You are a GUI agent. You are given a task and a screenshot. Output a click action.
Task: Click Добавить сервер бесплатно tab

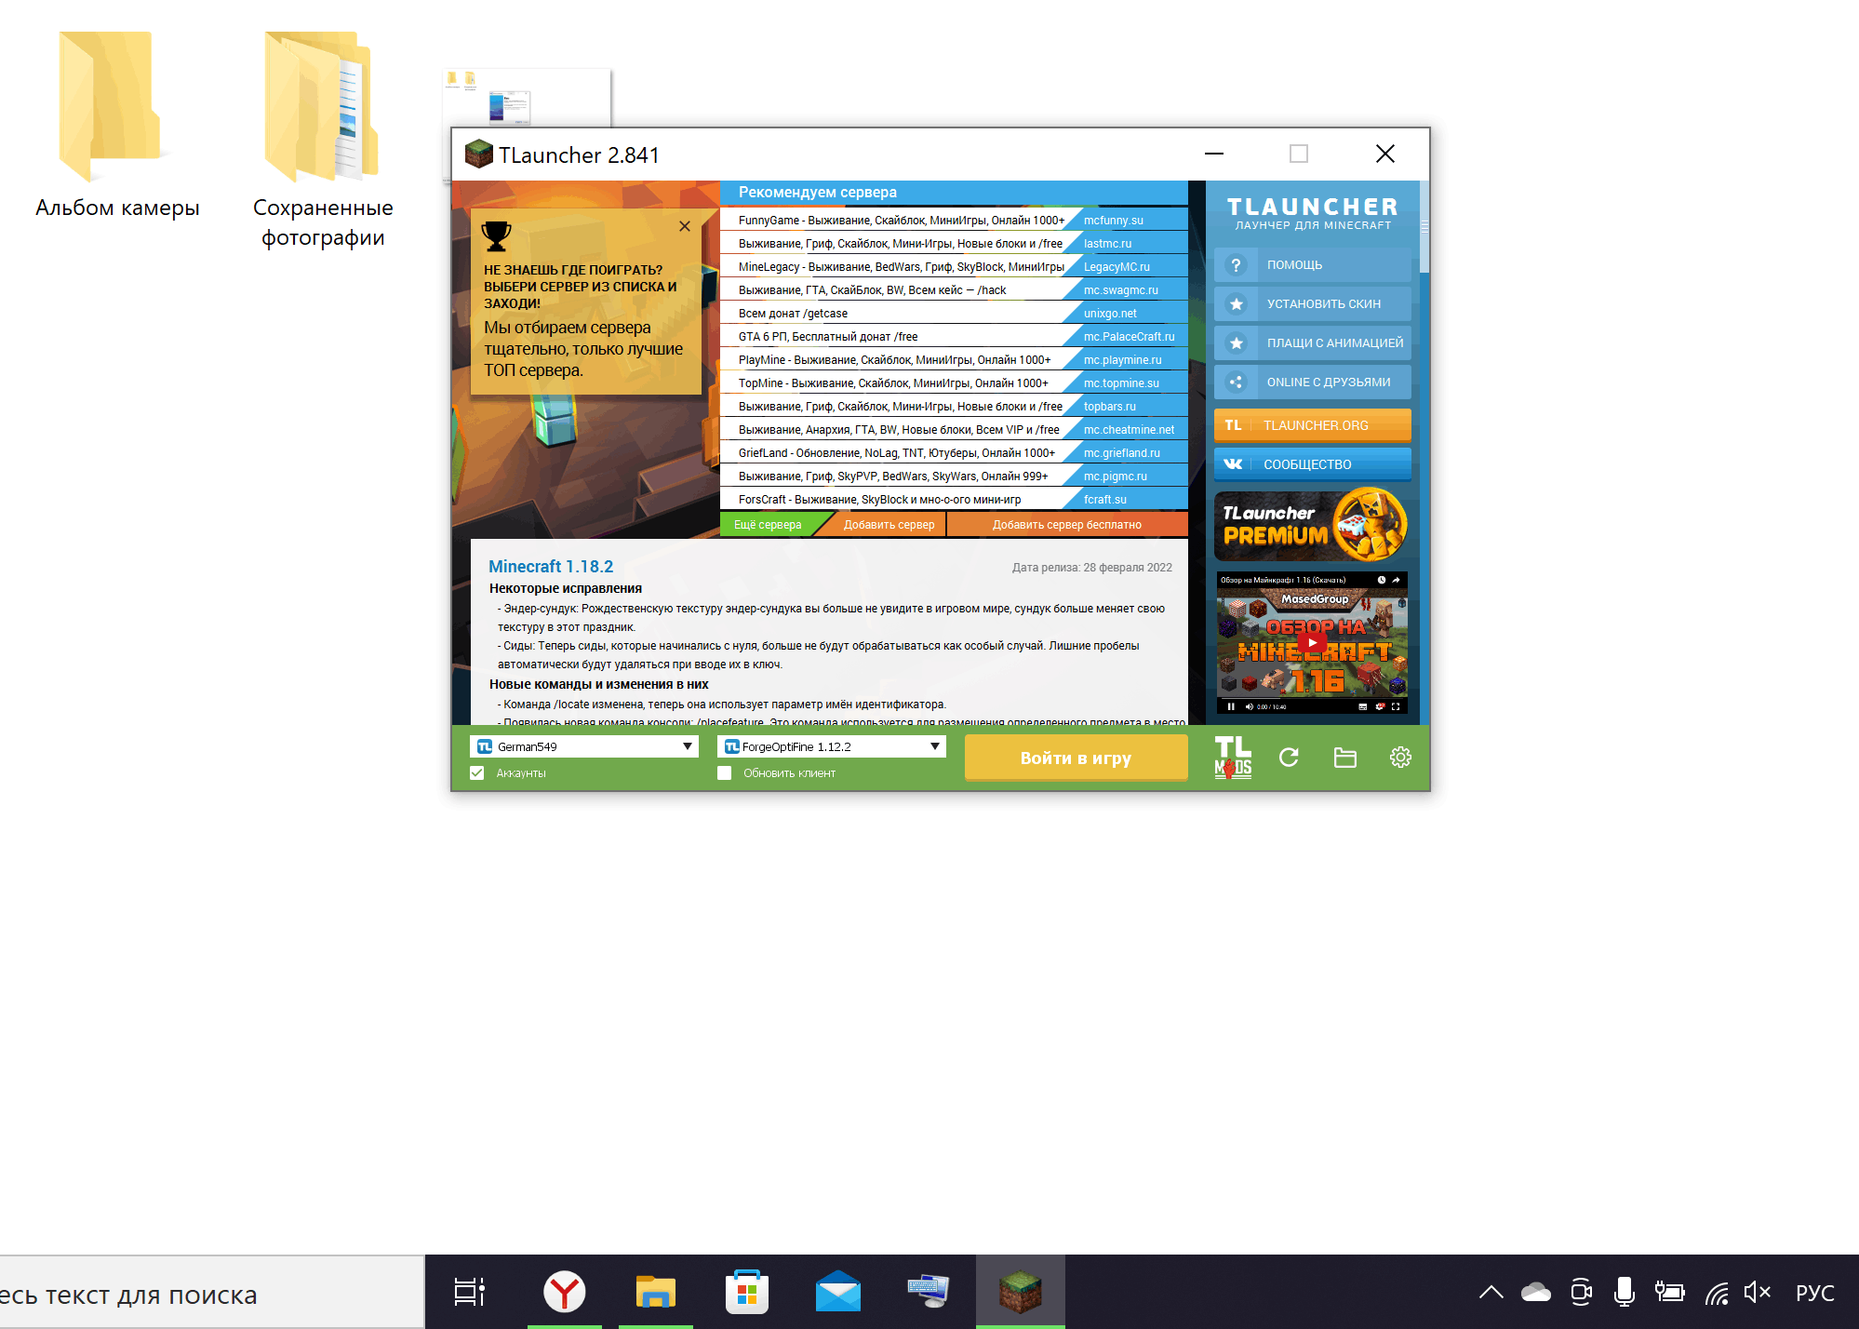(1067, 525)
